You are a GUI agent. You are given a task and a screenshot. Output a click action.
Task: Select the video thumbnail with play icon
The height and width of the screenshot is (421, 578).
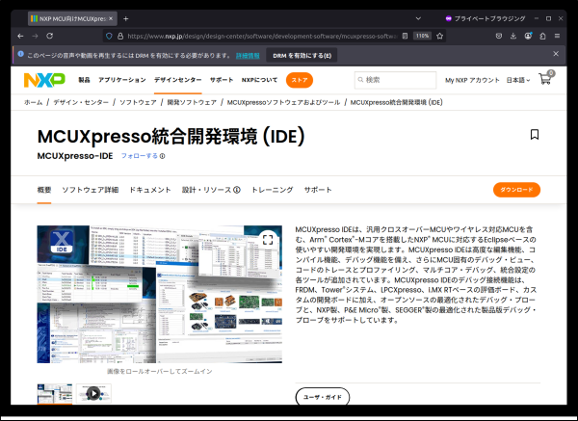pos(92,393)
